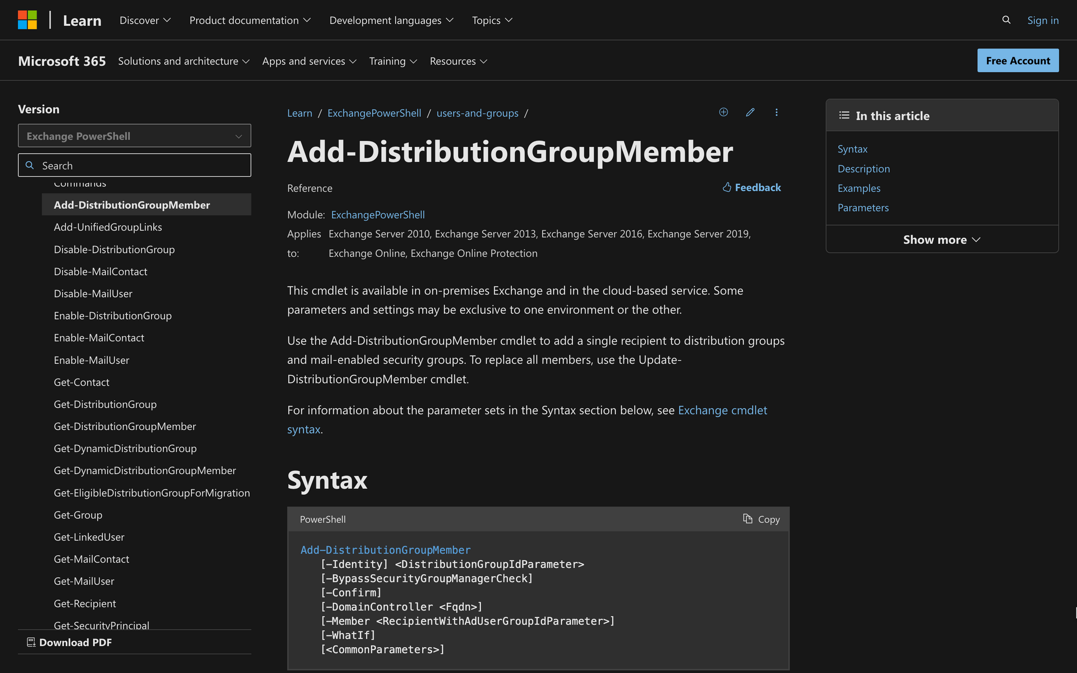Click the edit pencil icon
Screen dimensions: 1077x673
point(749,111)
